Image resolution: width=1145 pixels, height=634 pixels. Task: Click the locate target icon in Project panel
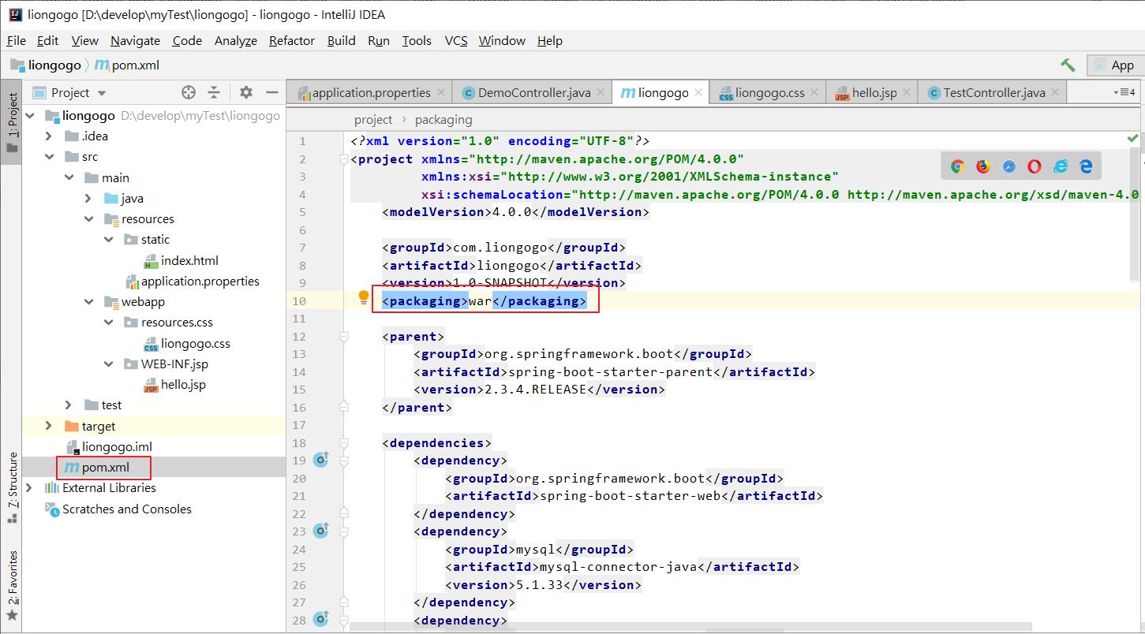pyautogui.click(x=188, y=92)
